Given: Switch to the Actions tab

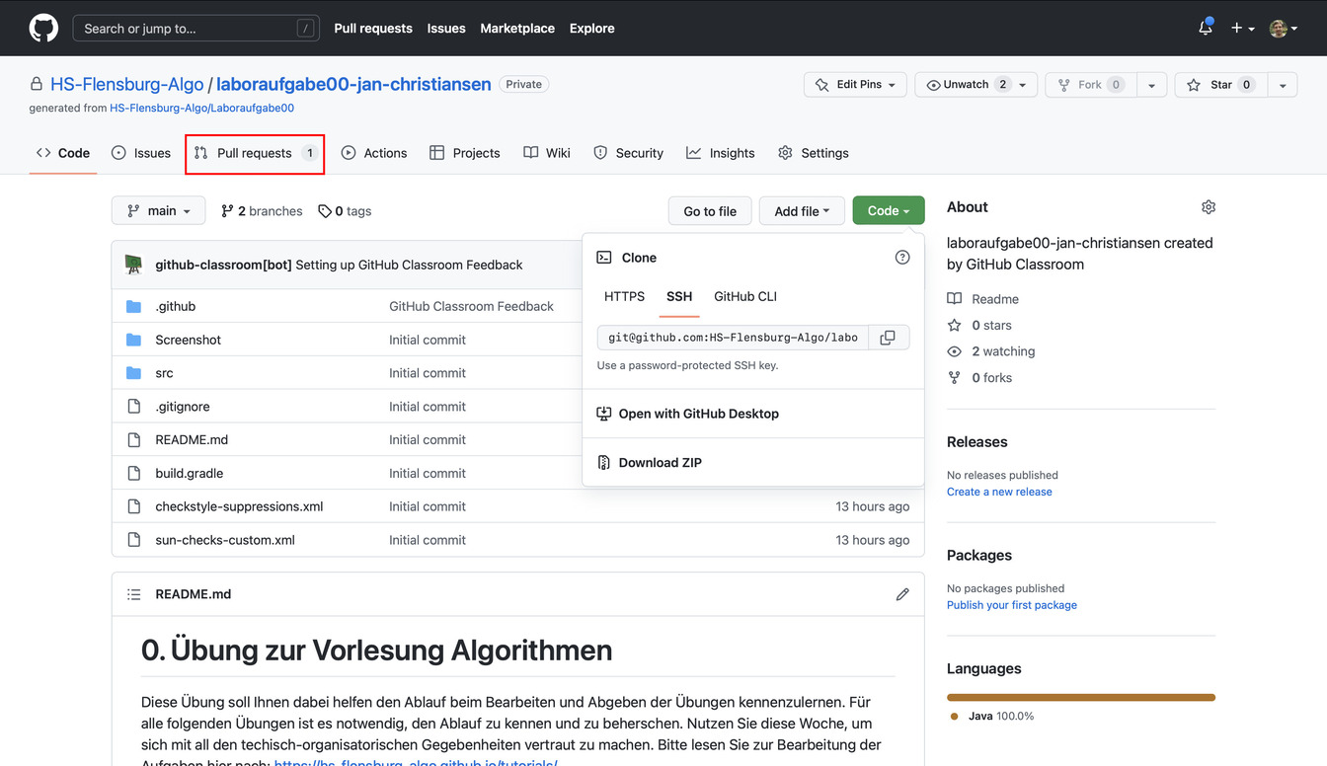Looking at the screenshot, I should [374, 153].
